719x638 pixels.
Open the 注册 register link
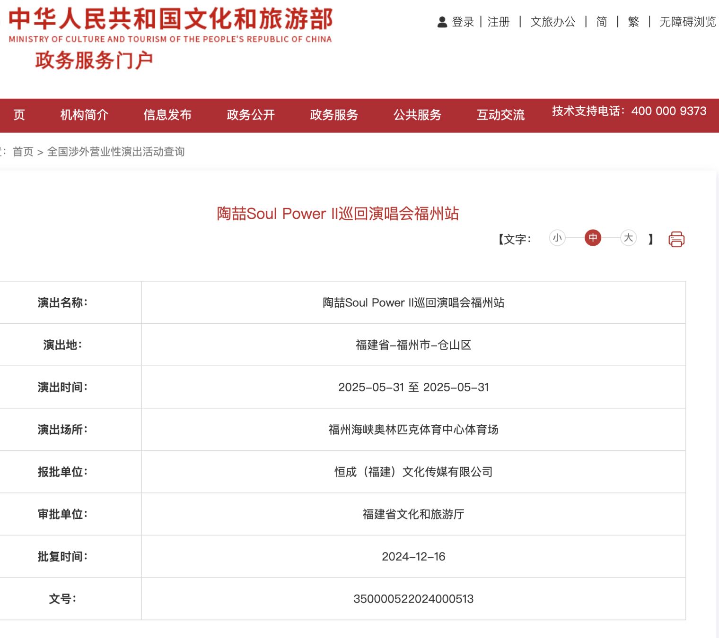[x=499, y=22]
